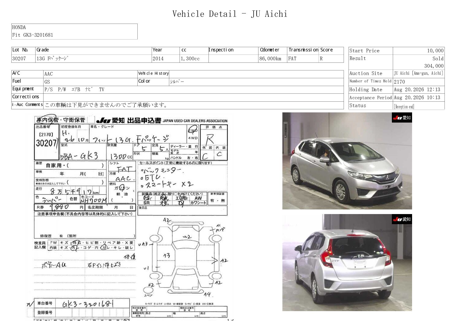Screen dimensions: 459x324
Task: Click the i-Auc Comments Japanese text
Action: tap(106, 105)
